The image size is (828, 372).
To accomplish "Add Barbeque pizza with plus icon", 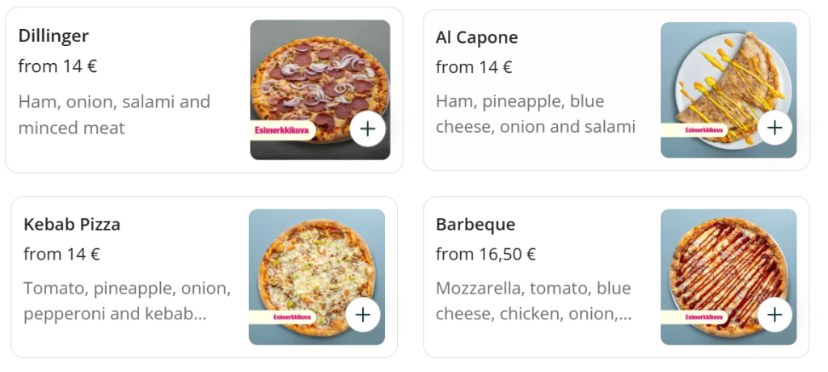I will tap(775, 315).
